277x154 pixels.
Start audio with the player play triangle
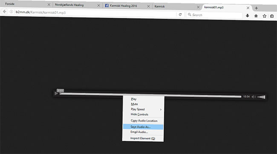[56, 93]
